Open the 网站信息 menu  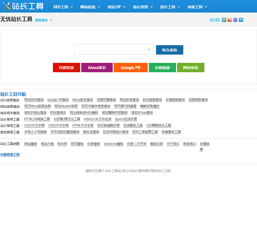point(90,7)
